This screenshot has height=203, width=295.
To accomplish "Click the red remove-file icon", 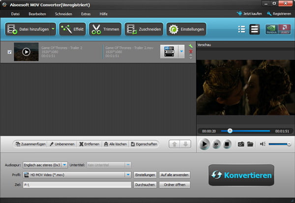I will coord(191,51).
